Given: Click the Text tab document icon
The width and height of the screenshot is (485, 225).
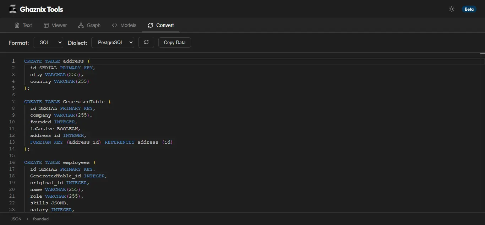Looking at the screenshot, I should pos(16,25).
